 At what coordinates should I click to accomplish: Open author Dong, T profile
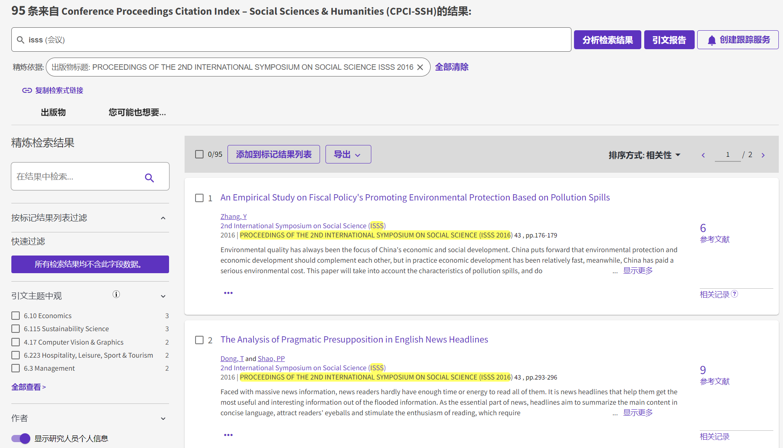[x=232, y=358]
